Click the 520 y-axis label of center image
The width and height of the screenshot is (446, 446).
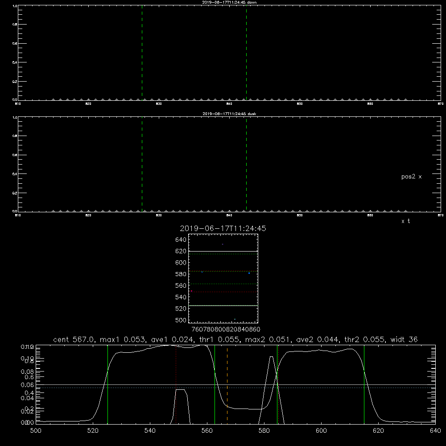click(181, 309)
